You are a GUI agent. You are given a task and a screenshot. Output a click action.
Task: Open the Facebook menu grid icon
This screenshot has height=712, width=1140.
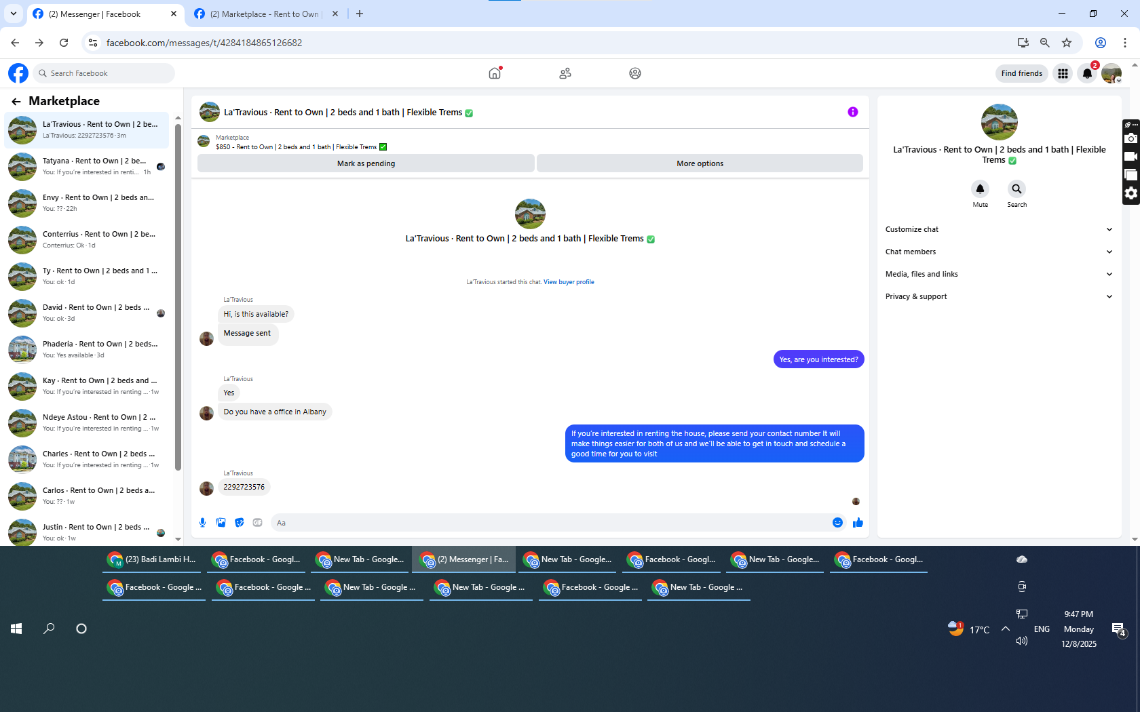pos(1063,73)
